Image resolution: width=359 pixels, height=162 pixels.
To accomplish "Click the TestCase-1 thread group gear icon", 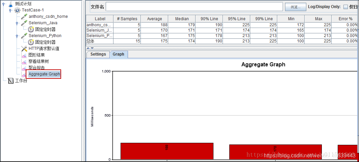I will [x=17, y=10].
